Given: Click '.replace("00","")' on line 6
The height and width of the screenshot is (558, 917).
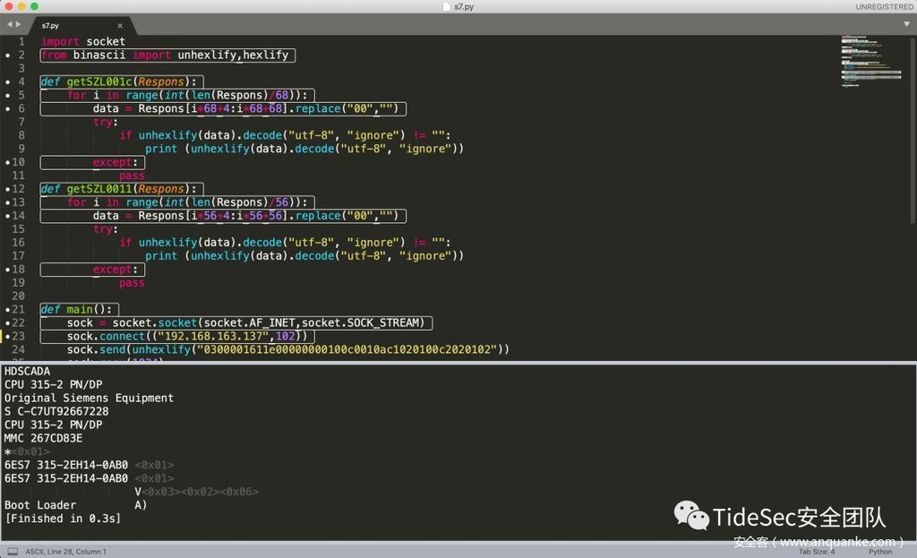Looking at the screenshot, I should 343,108.
